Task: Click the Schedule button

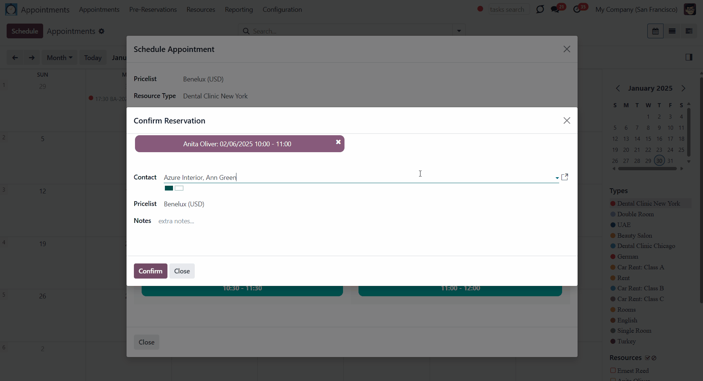Action: (25, 31)
